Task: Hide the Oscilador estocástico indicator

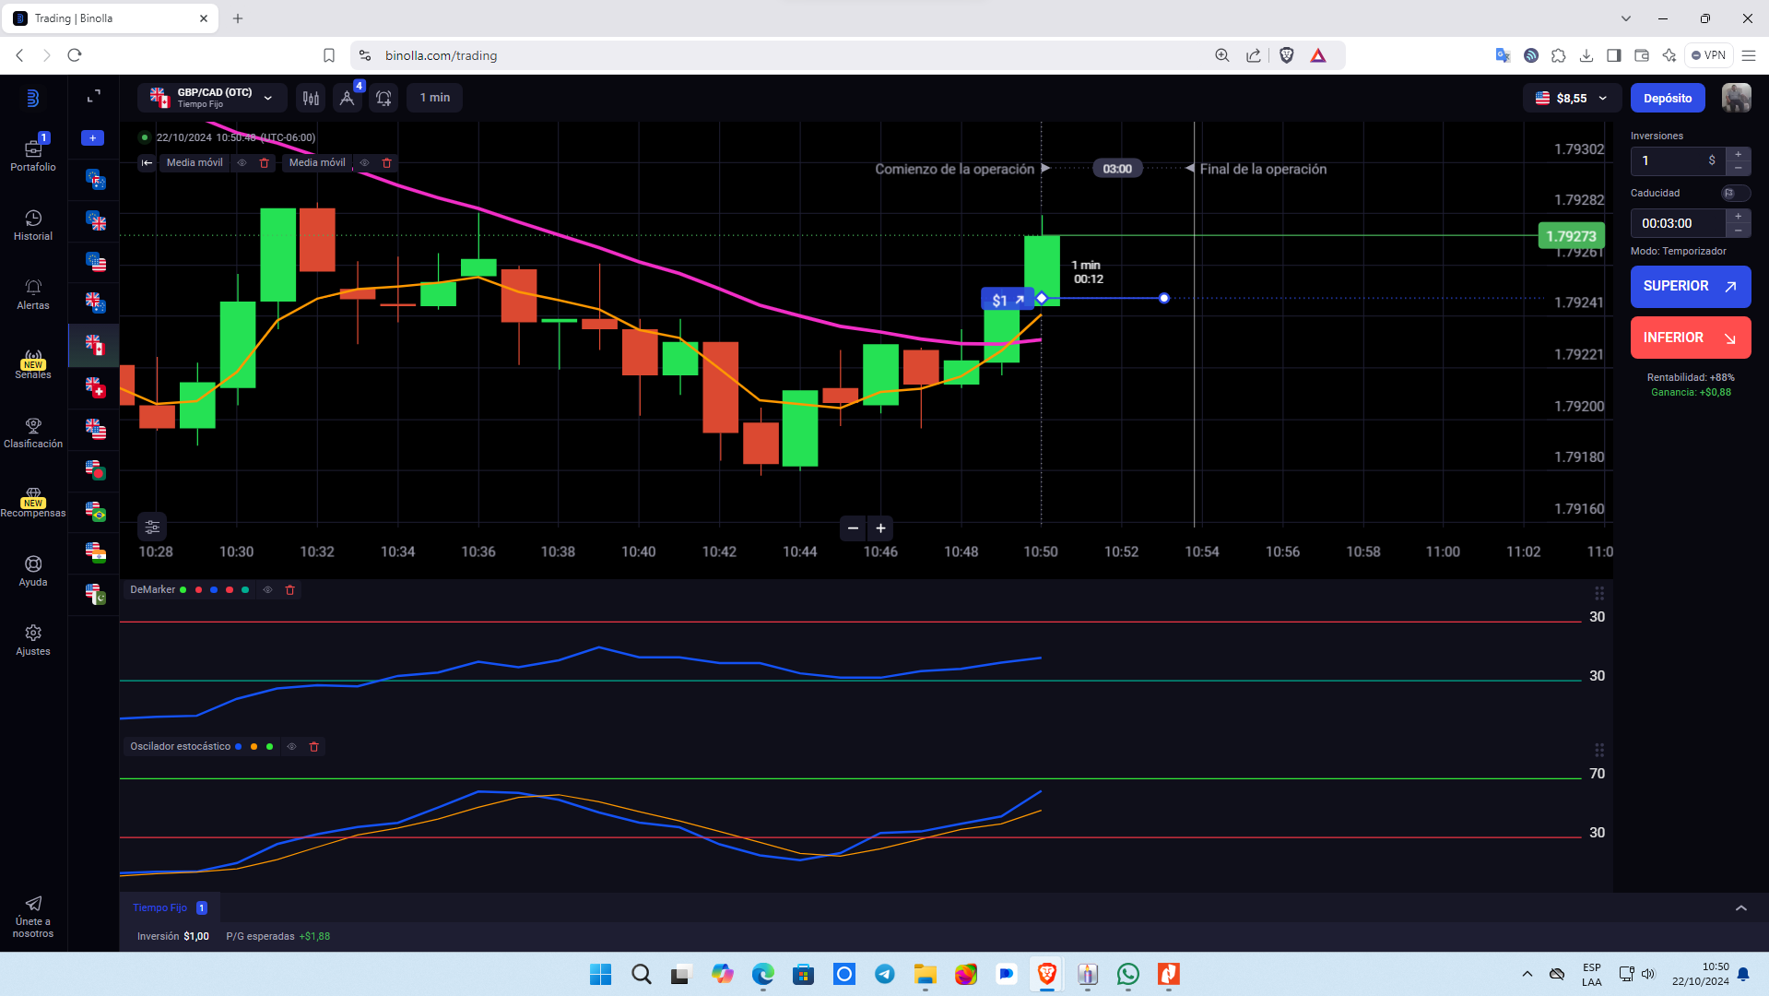Action: click(x=291, y=747)
